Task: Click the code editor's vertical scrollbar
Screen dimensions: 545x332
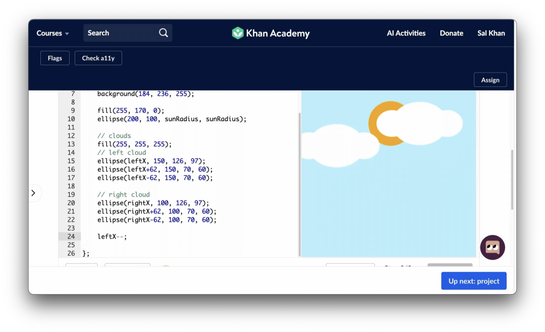Action: tap(300, 184)
